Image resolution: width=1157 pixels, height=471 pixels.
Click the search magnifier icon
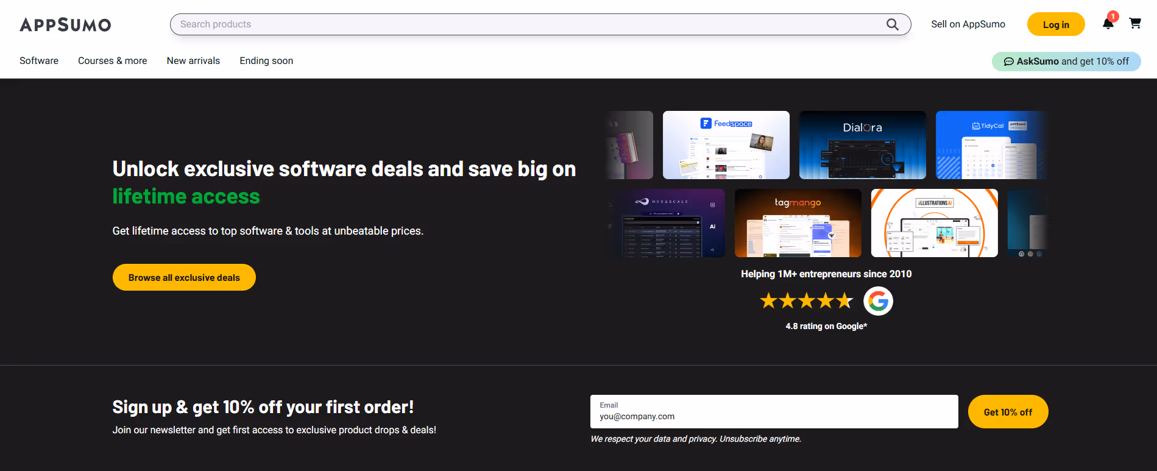coord(892,24)
